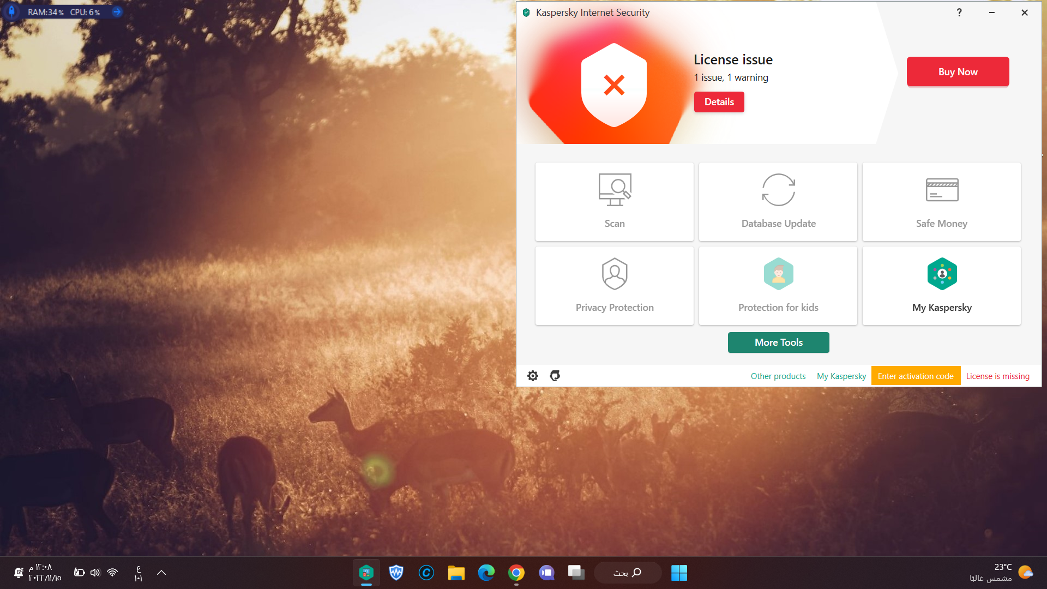1047x589 pixels.
Task: Open the Windows Start menu
Action: 679,573
